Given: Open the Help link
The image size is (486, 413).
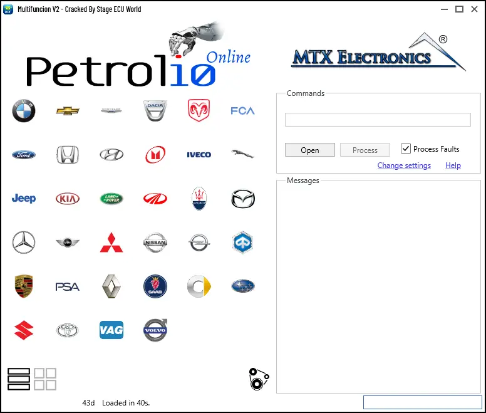Looking at the screenshot, I should 453,165.
